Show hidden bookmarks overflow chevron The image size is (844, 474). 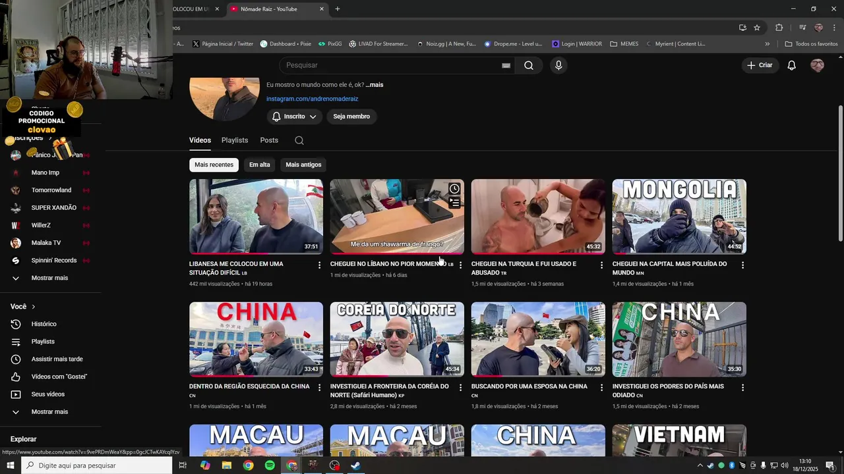(767, 44)
